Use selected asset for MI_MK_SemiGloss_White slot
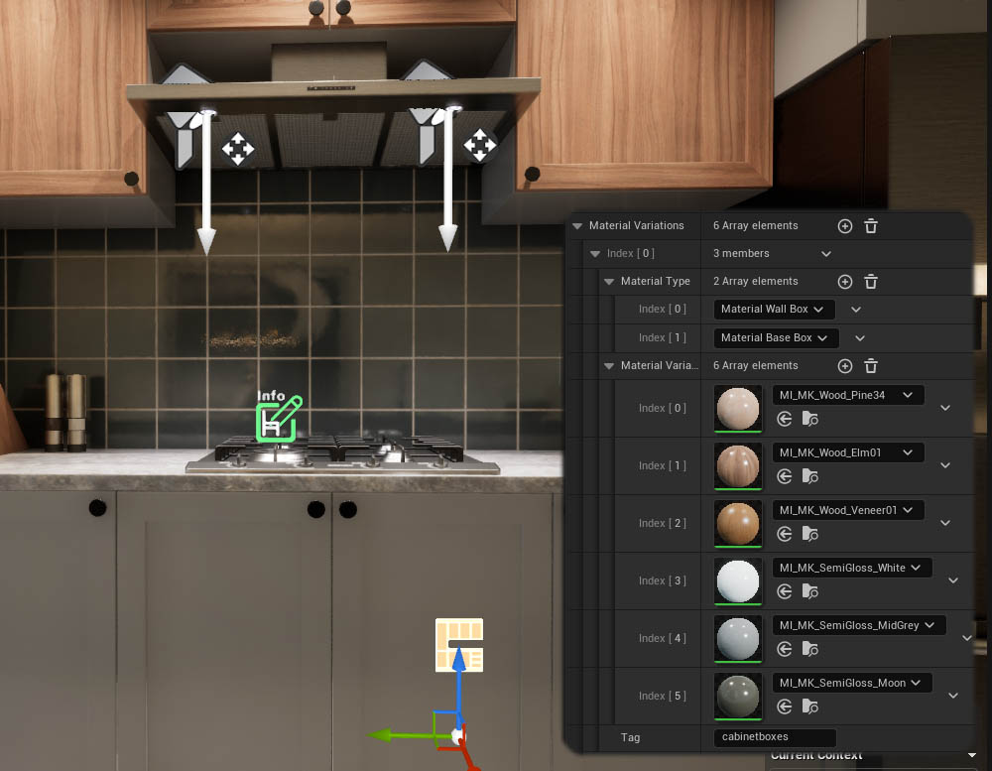This screenshot has height=771, width=992. (785, 591)
